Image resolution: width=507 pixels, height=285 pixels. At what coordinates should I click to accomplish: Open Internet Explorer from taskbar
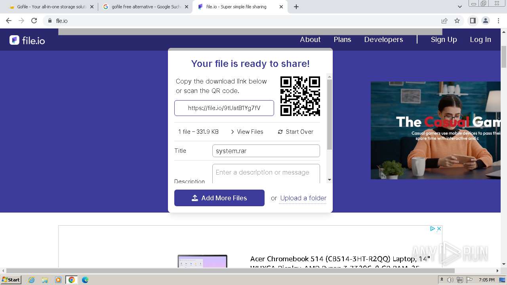[x=32, y=280]
